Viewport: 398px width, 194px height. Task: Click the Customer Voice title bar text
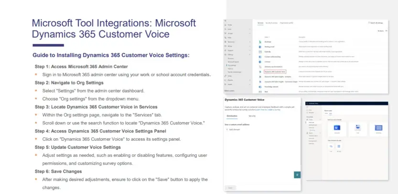click(313, 103)
